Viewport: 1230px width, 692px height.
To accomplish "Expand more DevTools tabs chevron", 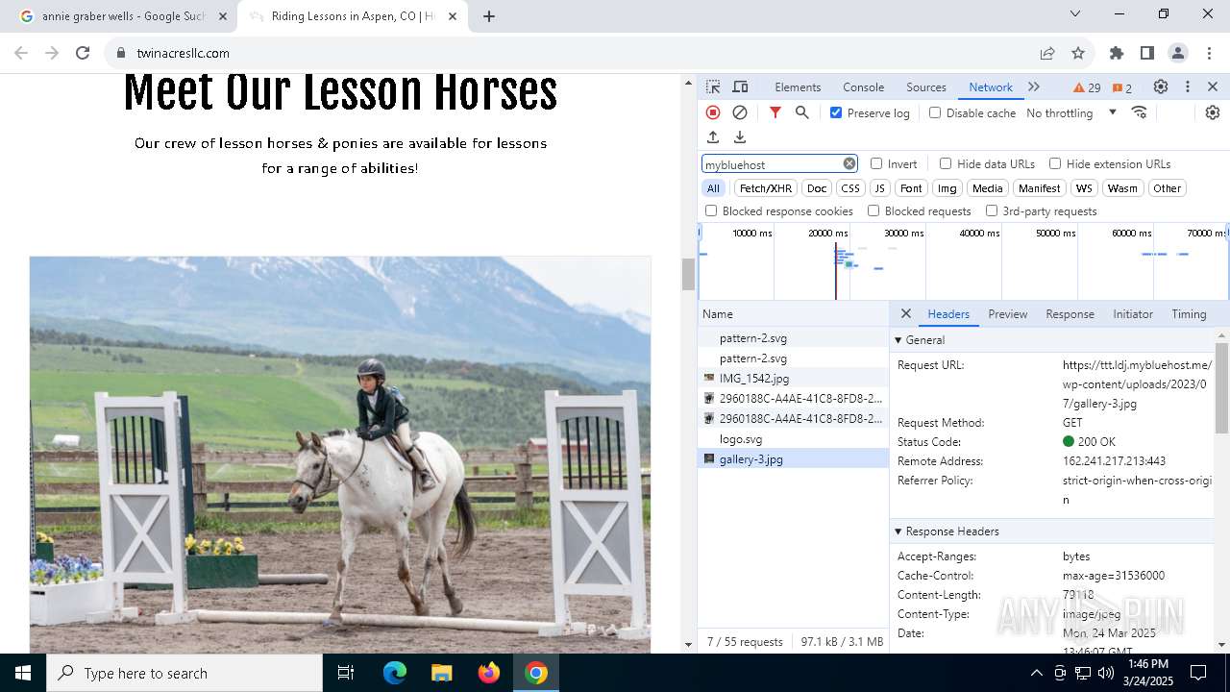I will tap(1034, 86).
